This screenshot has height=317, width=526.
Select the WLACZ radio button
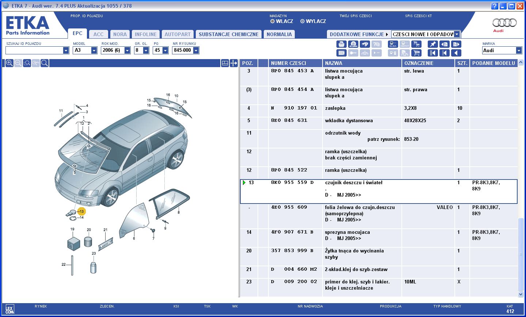pos(272,21)
